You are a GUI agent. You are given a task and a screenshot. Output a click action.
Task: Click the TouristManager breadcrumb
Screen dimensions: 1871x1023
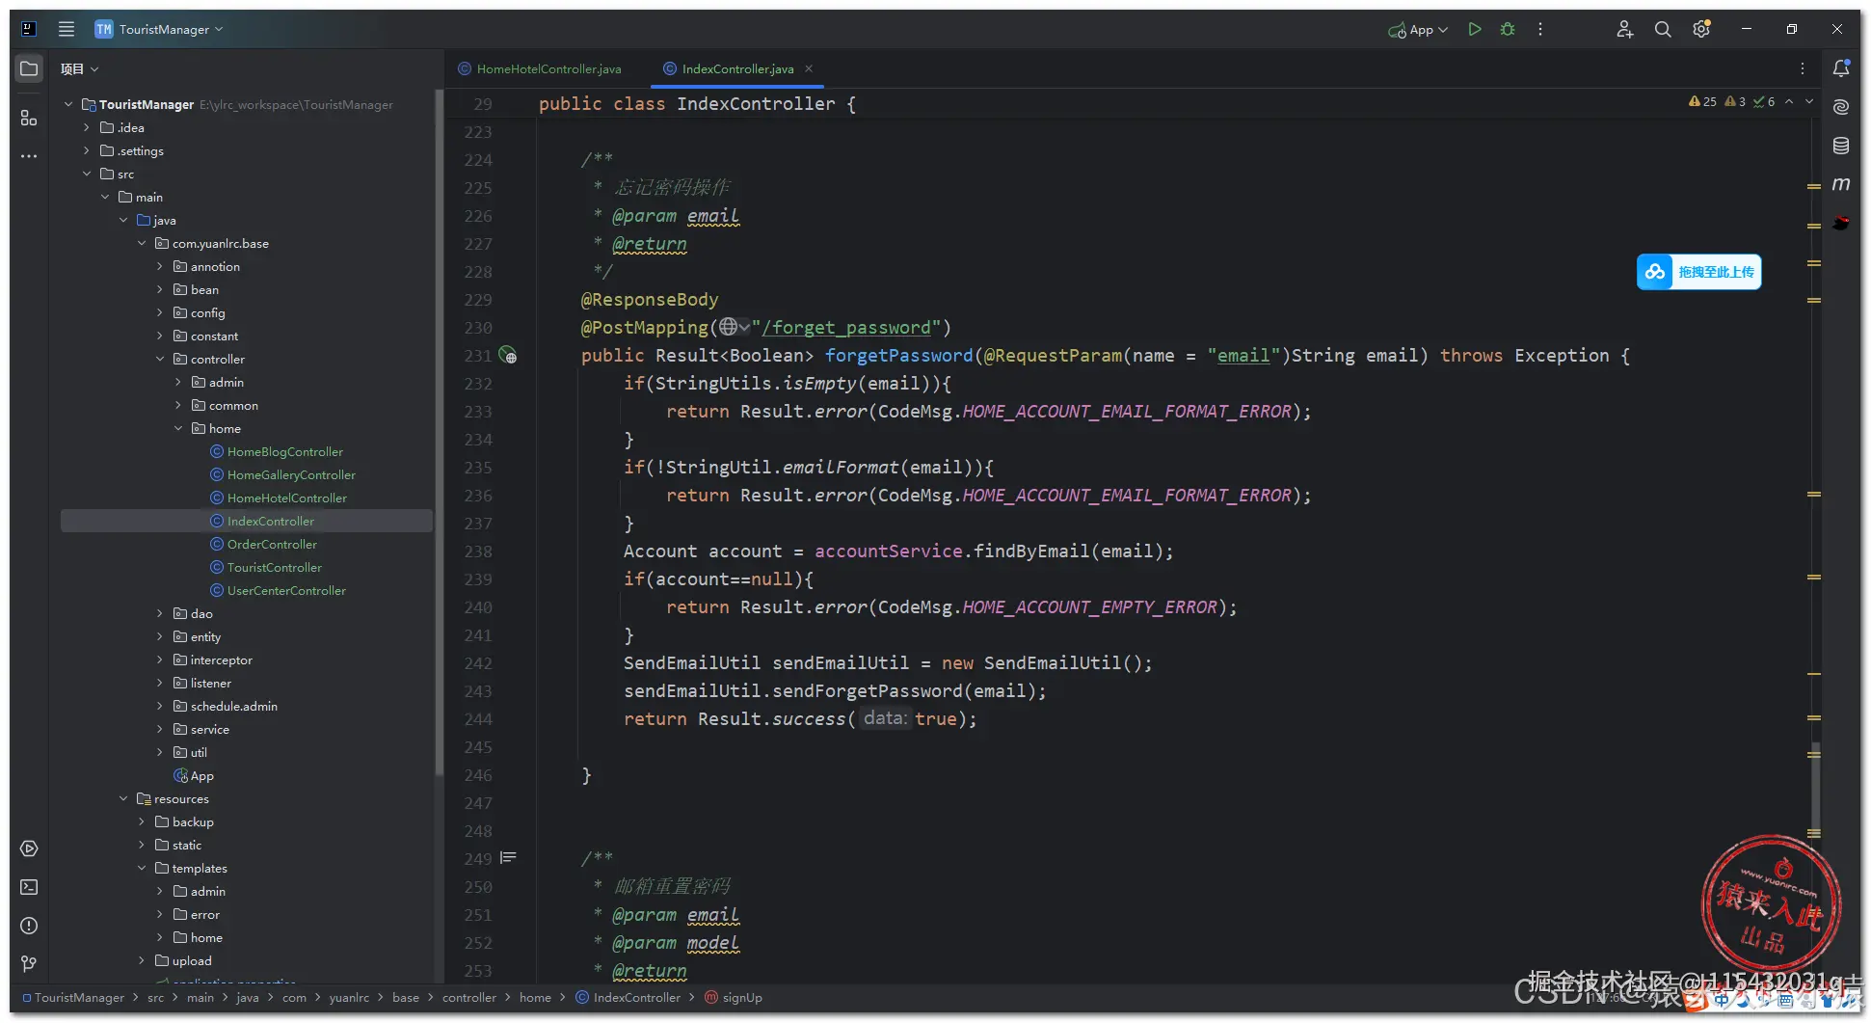coord(73,998)
